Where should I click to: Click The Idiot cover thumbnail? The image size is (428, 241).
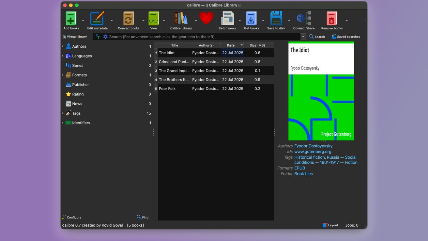321,91
